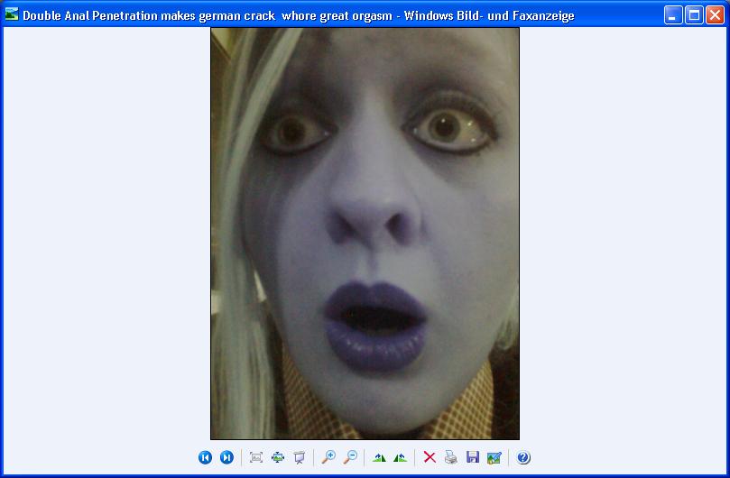This screenshot has height=478, width=730.
Task: Maximize the picture viewer window
Action: tap(694, 15)
